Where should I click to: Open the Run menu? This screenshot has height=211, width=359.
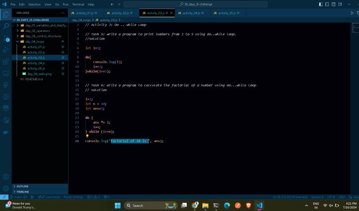click(x=66, y=4)
